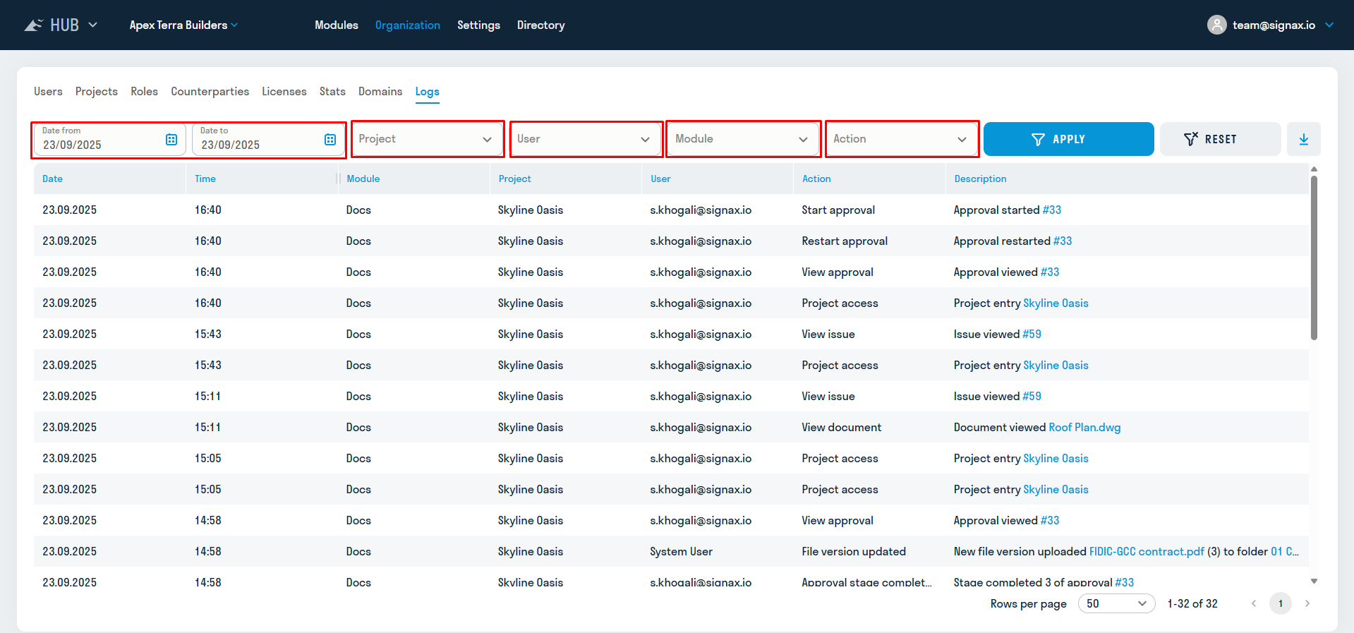The height and width of the screenshot is (633, 1354).
Task: Open the FIDIC-GCC contract.pdf link
Action: (x=1147, y=551)
